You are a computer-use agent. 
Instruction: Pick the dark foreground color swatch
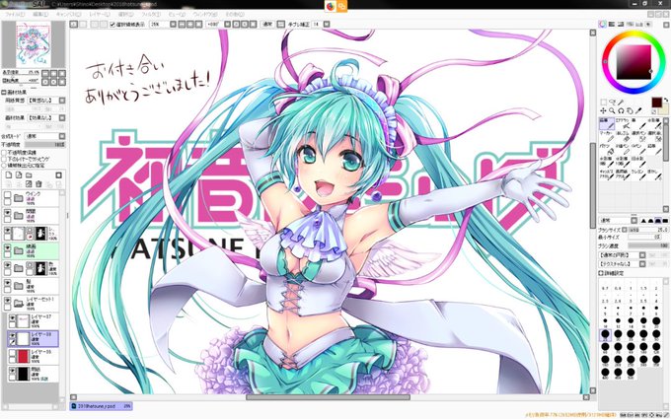coord(657,103)
